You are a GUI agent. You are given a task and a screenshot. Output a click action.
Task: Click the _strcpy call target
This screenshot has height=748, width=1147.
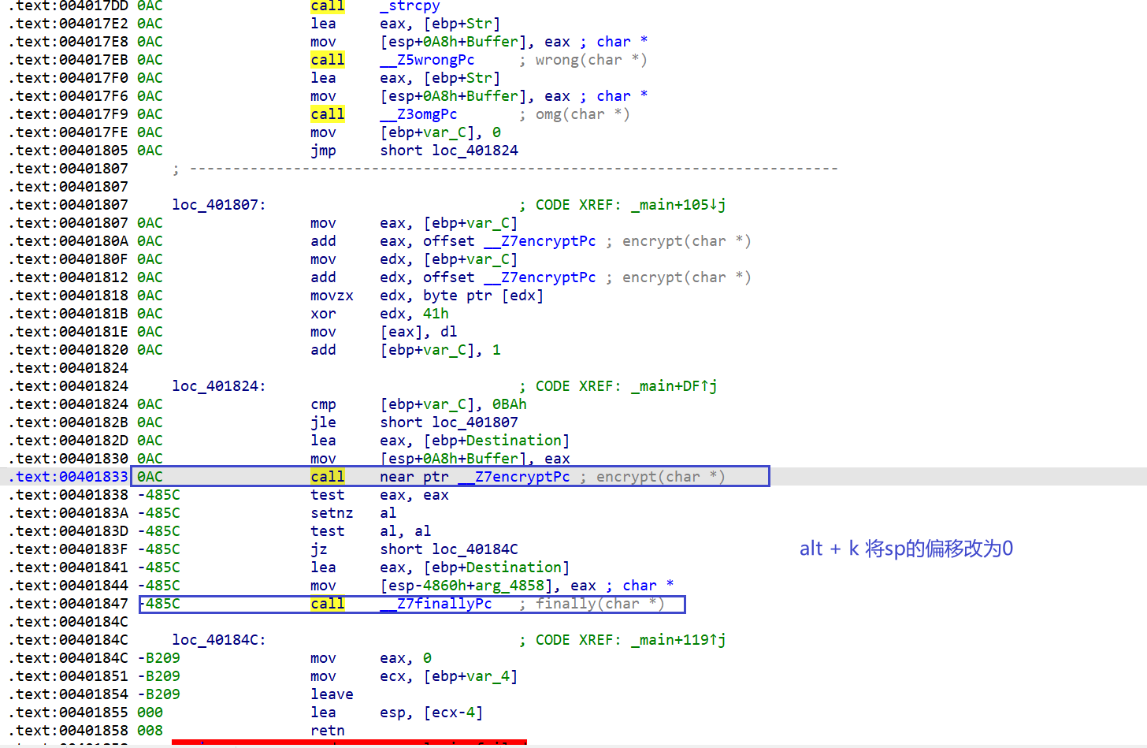click(x=410, y=6)
